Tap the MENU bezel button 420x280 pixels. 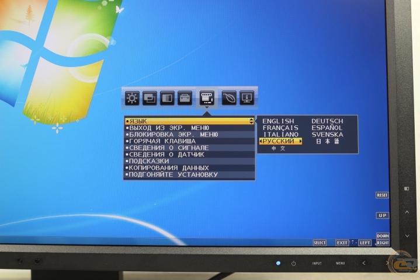click(340, 264)
